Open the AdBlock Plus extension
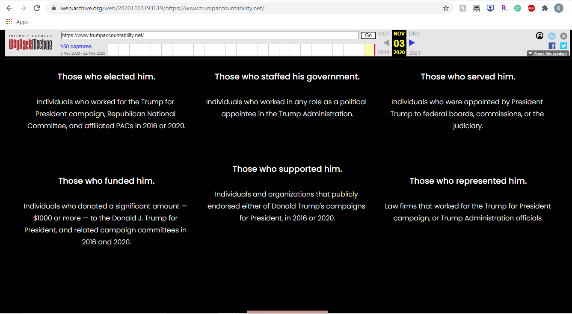The width and height of the screenshot is (572, 314). click(x=531, y=8)
